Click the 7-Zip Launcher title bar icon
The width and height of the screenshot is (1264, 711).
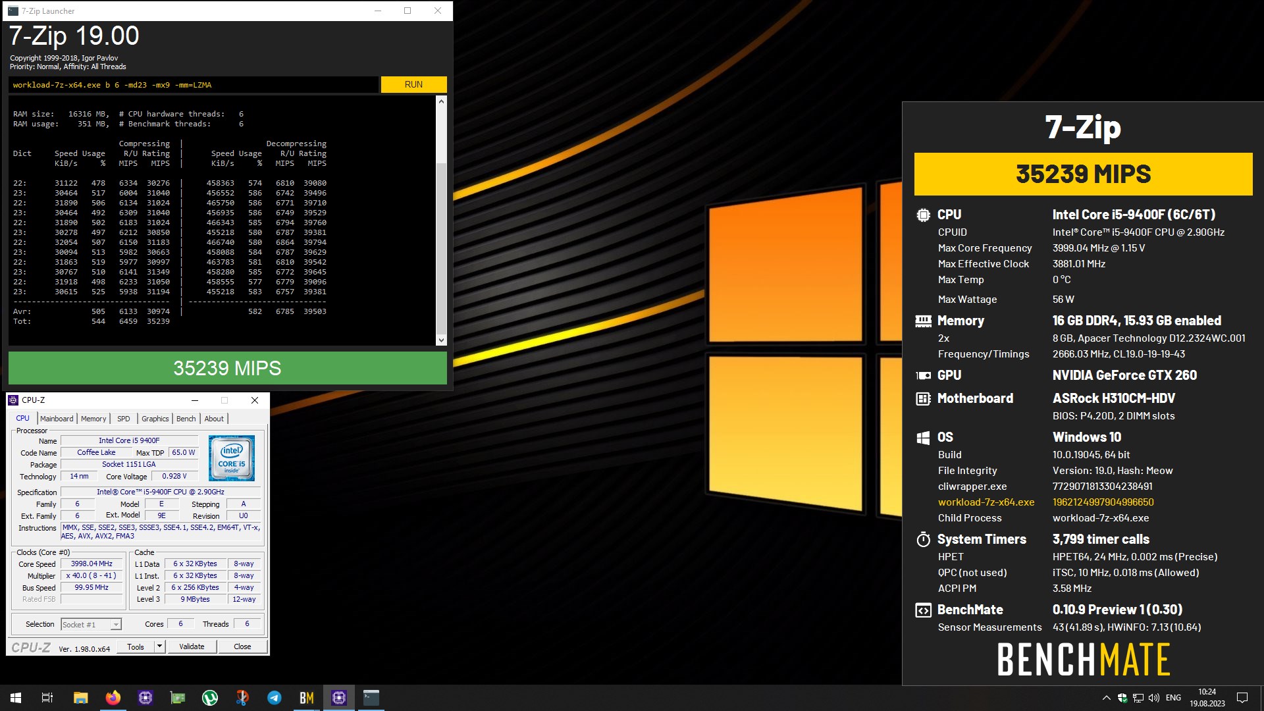coord(13,11)
